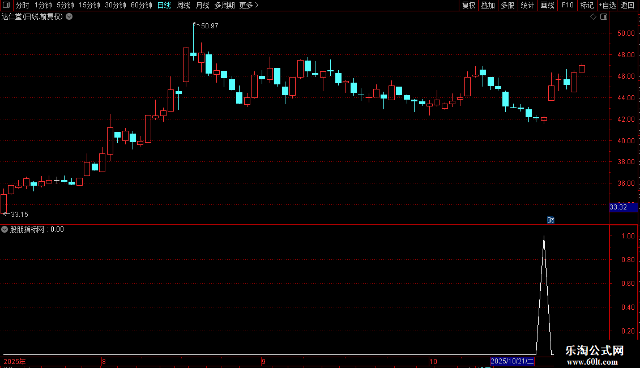Click the 33.15 low price label

(19, 214)
